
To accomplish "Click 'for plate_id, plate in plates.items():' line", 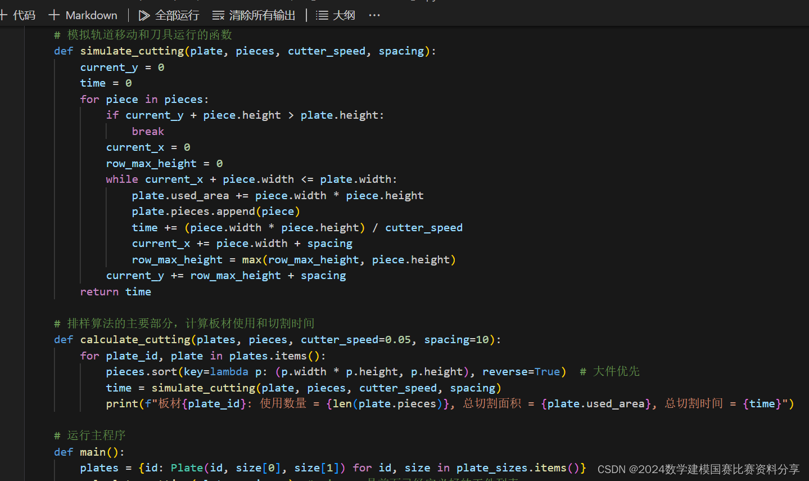I will (x=203, y=356).
